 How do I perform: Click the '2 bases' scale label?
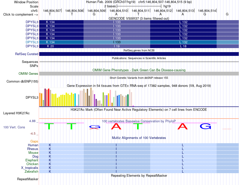pyautogui.click(x=110, y=6)
